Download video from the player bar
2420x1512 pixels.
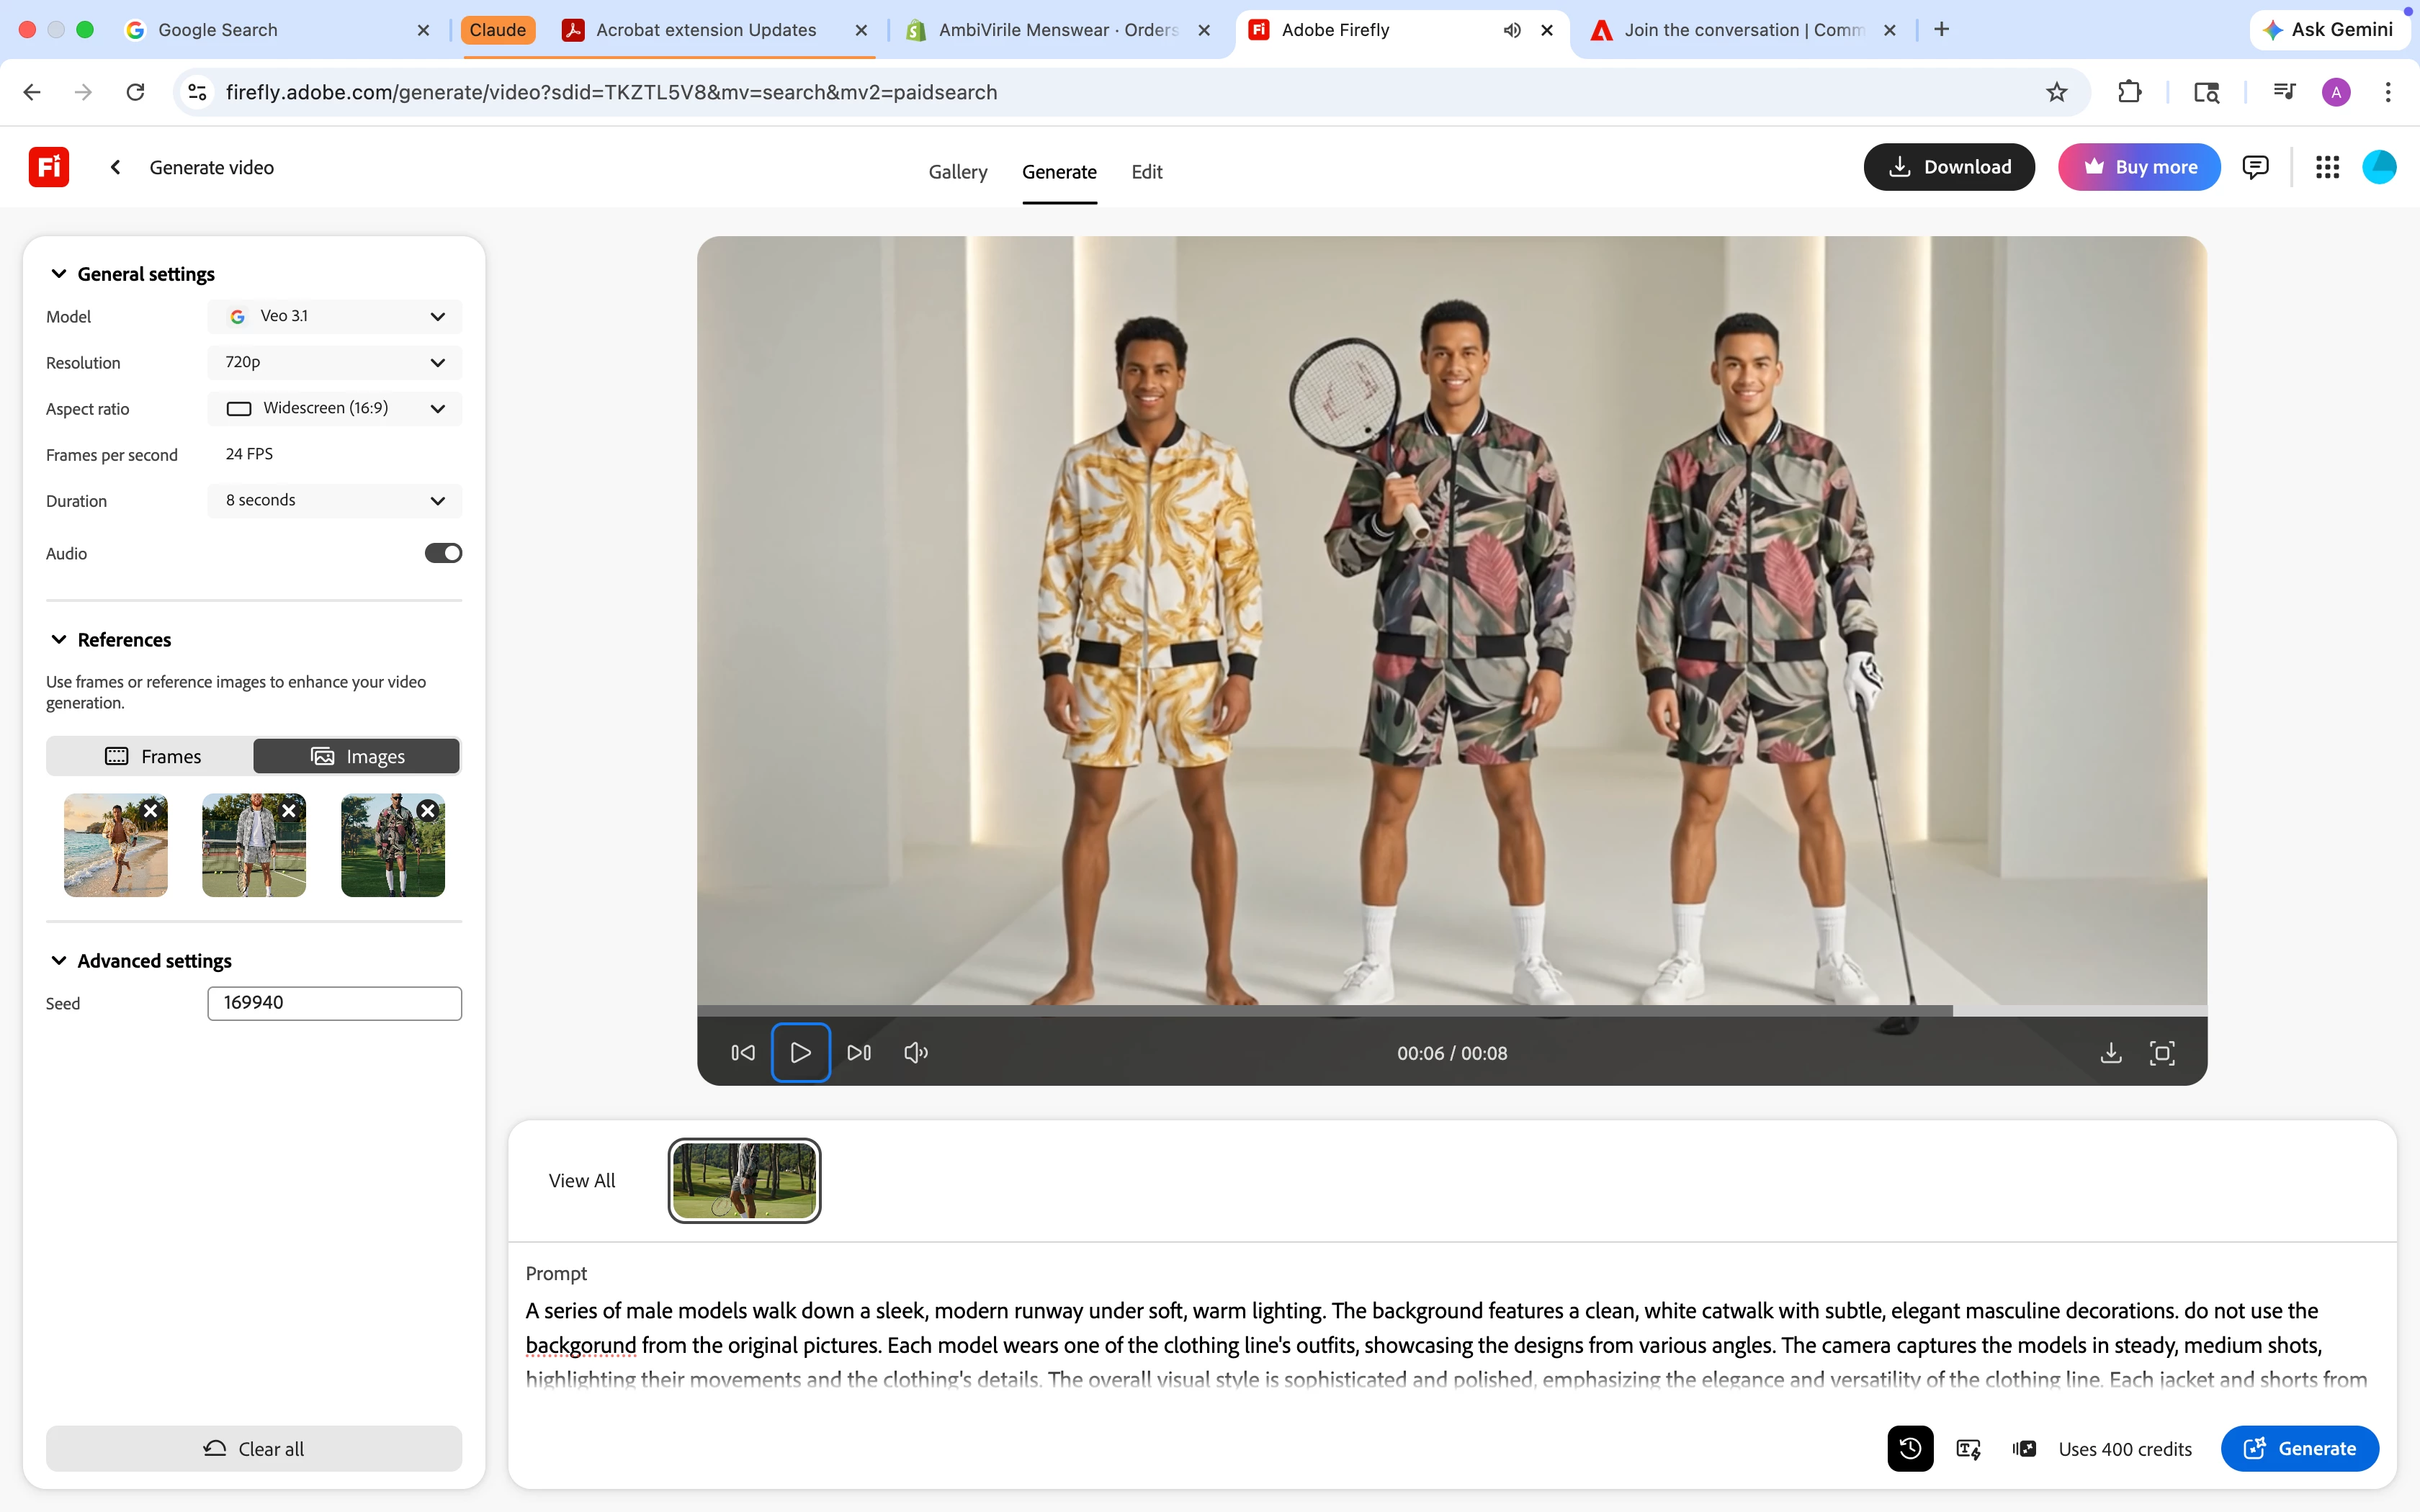(2110, 1052)
